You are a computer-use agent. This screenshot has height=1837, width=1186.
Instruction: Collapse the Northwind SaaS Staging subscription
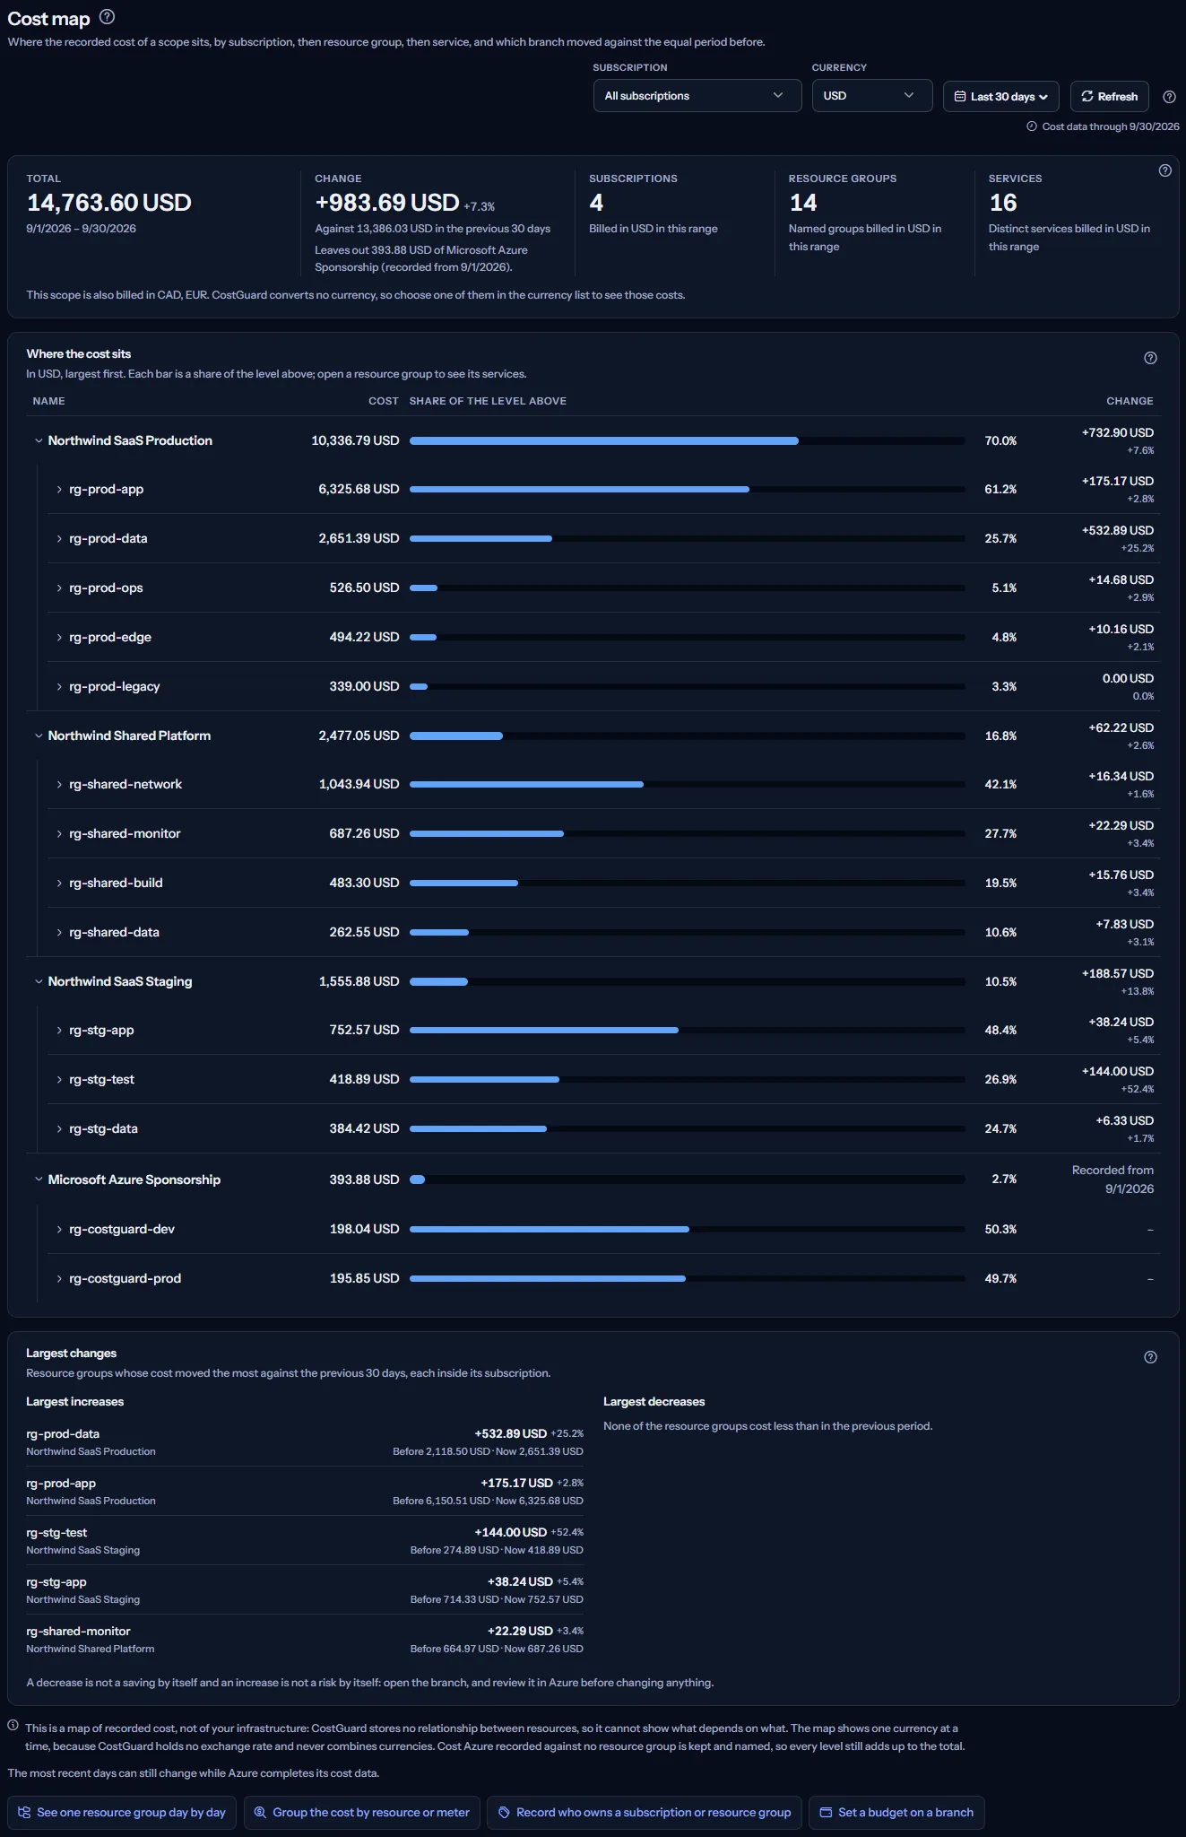coord(39,981)
